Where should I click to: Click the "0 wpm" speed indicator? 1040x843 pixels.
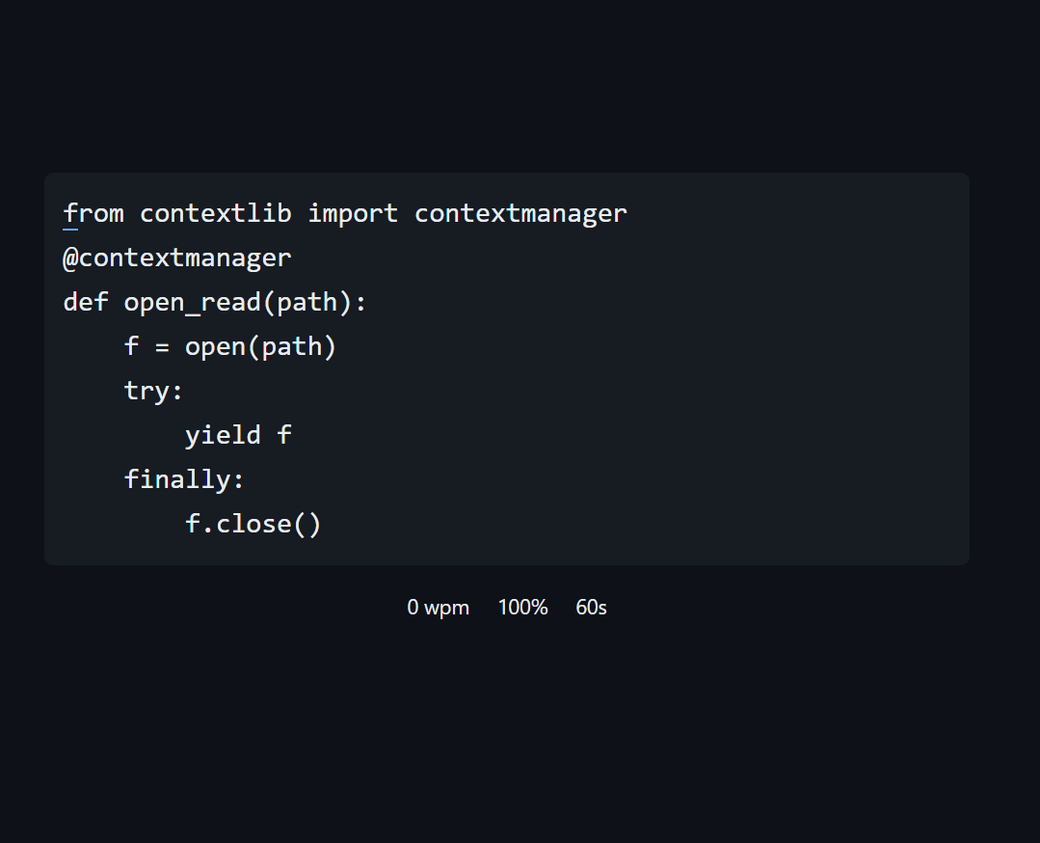pos(439,608)
